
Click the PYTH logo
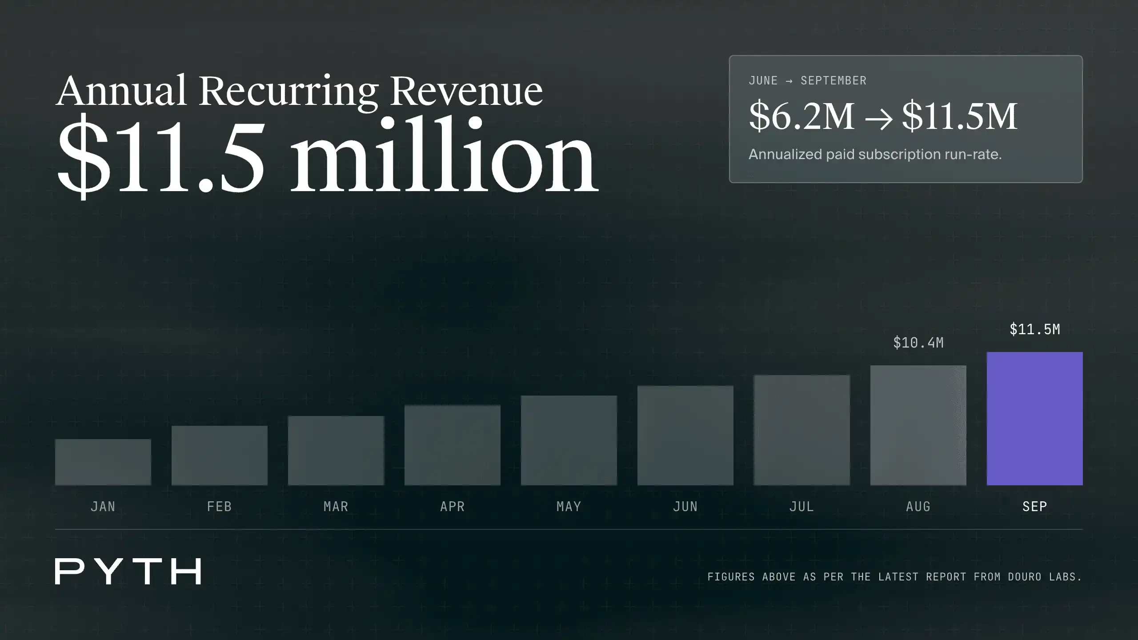click(x=128, y=571)
